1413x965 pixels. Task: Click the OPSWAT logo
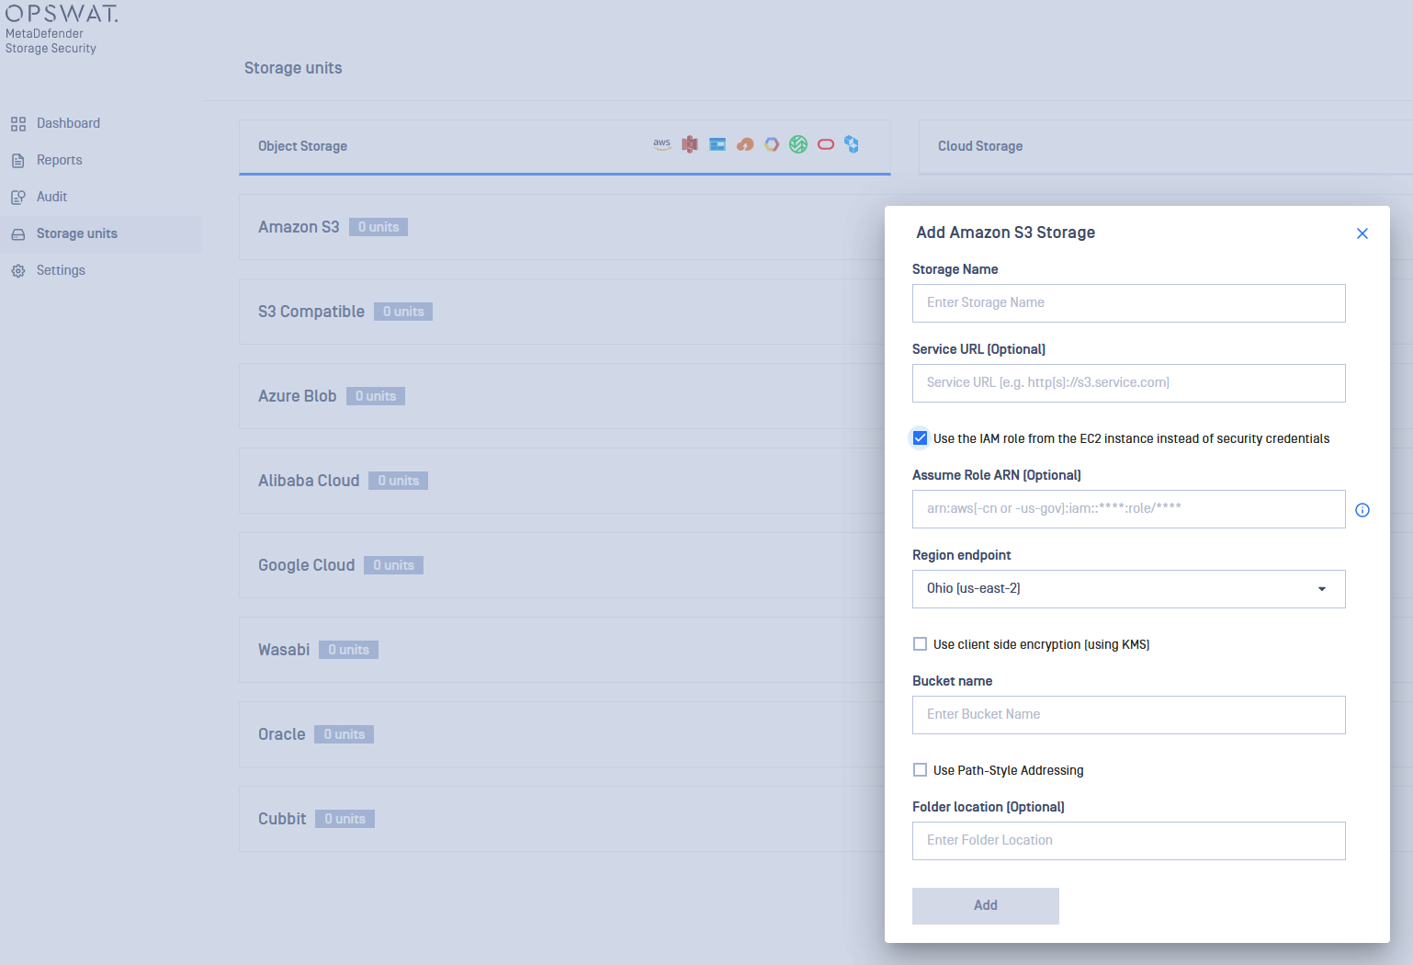click(x=62, y=14)
